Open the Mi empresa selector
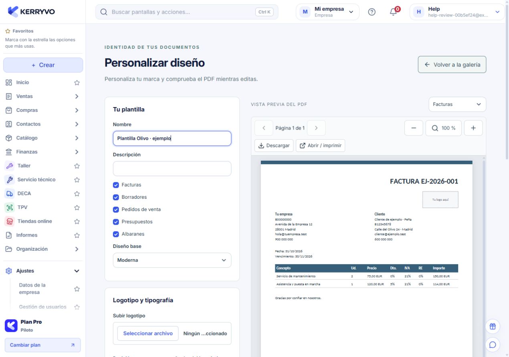509x357 pixels. point(327,12)
